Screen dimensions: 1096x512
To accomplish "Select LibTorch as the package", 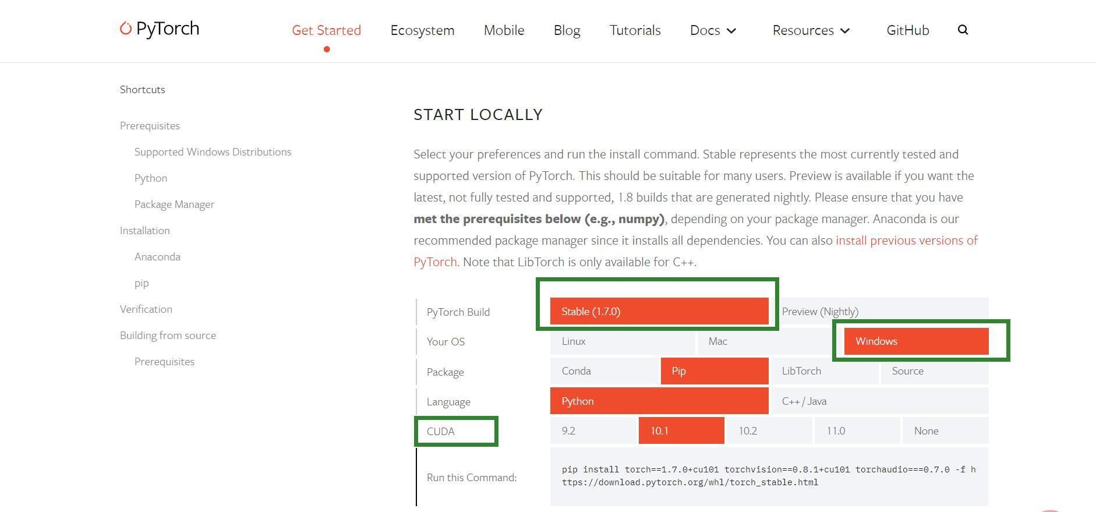I will [x=825, y=371].
